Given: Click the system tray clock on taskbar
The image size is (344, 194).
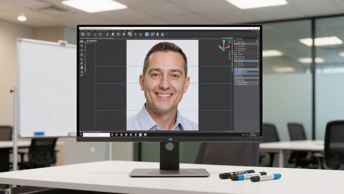Looking at the screenshot, I should pyautogui.click(x=253, y=135).
